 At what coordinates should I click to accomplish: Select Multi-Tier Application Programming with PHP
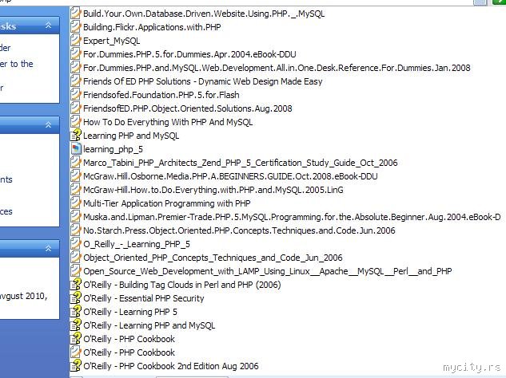point(166,203)
